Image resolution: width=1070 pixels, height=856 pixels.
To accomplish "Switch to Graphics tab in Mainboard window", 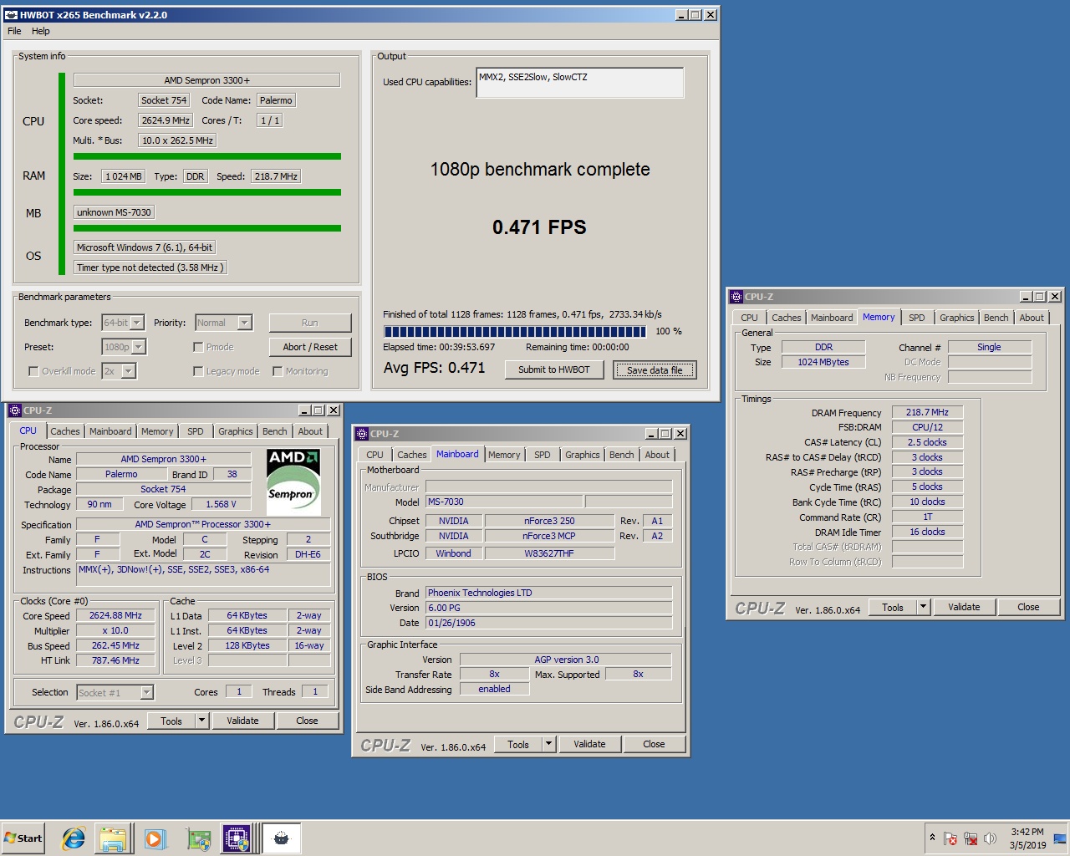I will coord(582,455).
